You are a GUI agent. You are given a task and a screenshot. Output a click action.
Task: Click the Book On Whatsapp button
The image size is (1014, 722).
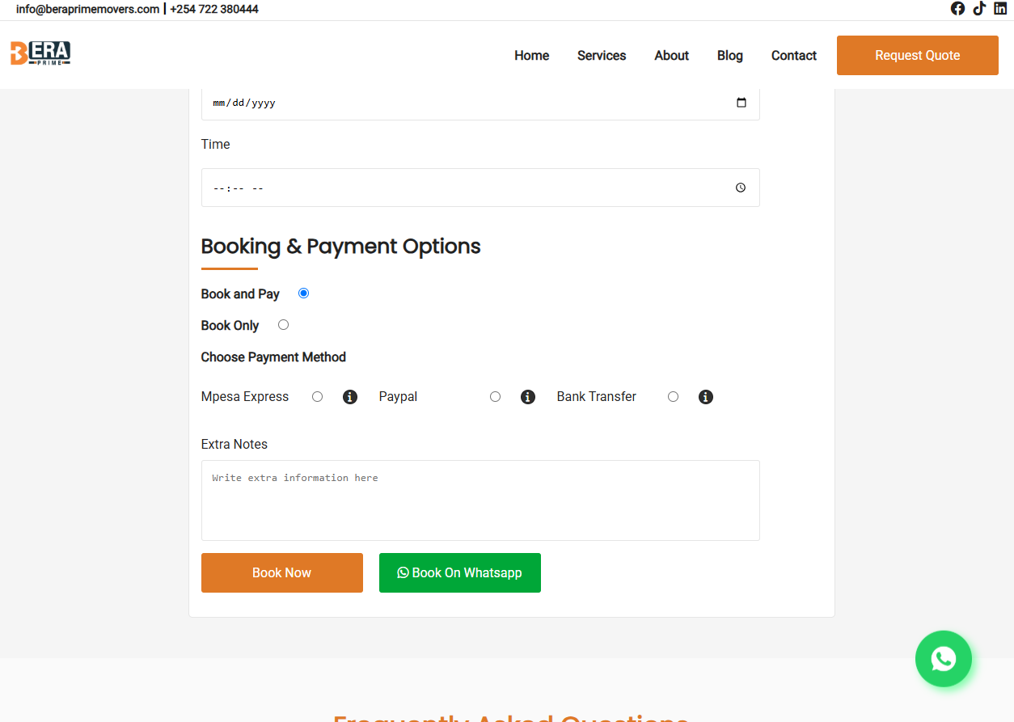click(459, 572)
